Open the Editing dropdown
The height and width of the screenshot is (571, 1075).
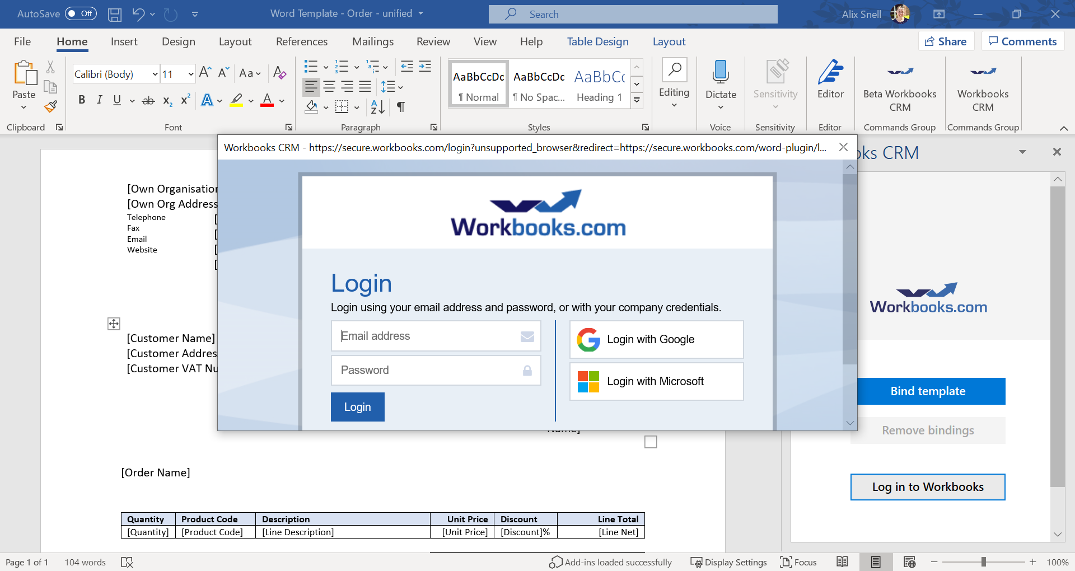[x=674, y=83]
